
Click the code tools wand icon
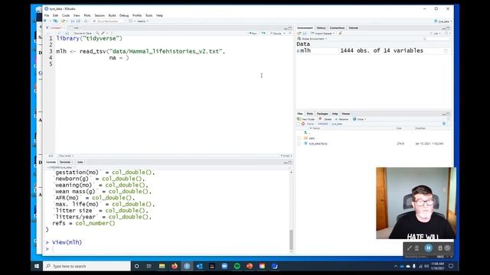[x=103, y=33]
